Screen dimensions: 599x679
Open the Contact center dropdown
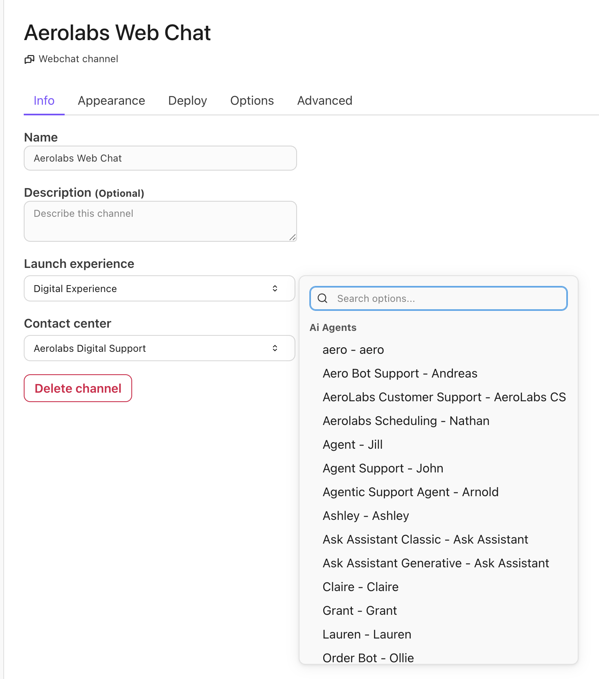(160, 348)
